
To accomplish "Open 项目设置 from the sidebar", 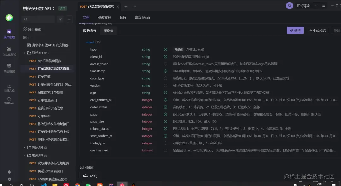I will click(9, 68).
